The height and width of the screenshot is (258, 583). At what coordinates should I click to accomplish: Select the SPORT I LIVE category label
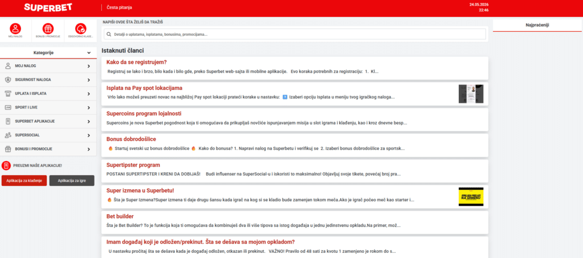pyautogui.click(x=26, y=107)
